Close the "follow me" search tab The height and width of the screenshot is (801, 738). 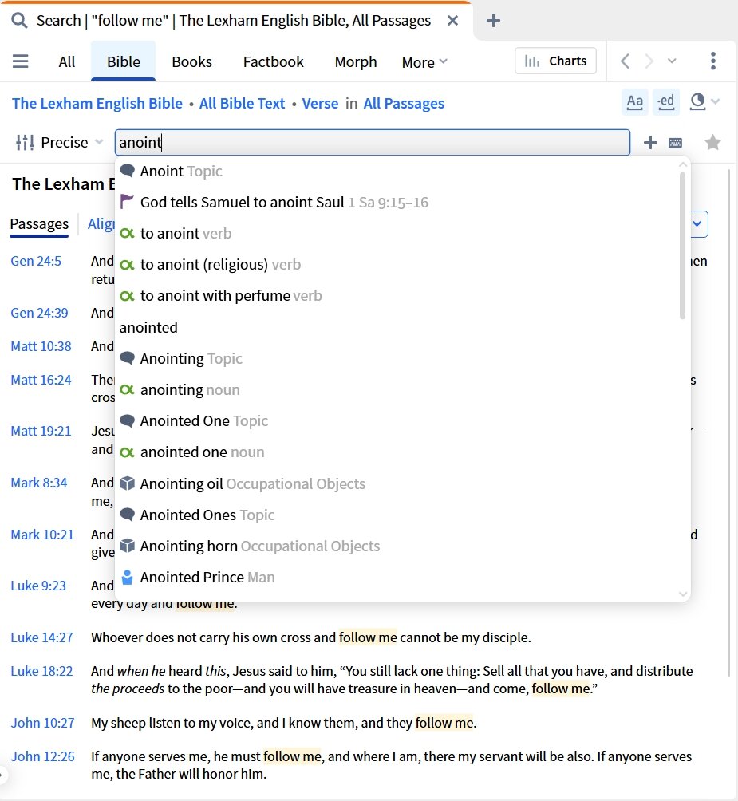point(452,21)
